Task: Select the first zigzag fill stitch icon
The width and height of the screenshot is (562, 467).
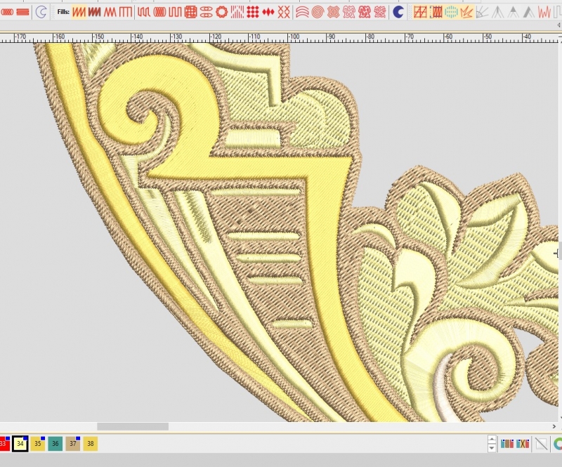Action: pos(79,12)
